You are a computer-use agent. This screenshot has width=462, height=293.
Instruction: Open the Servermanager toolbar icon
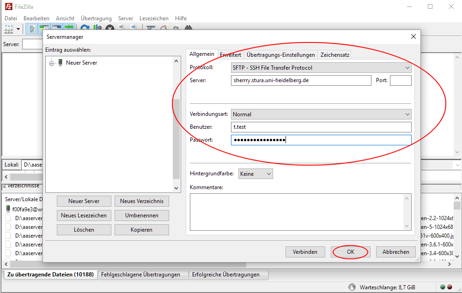click(x=9, y=29)
